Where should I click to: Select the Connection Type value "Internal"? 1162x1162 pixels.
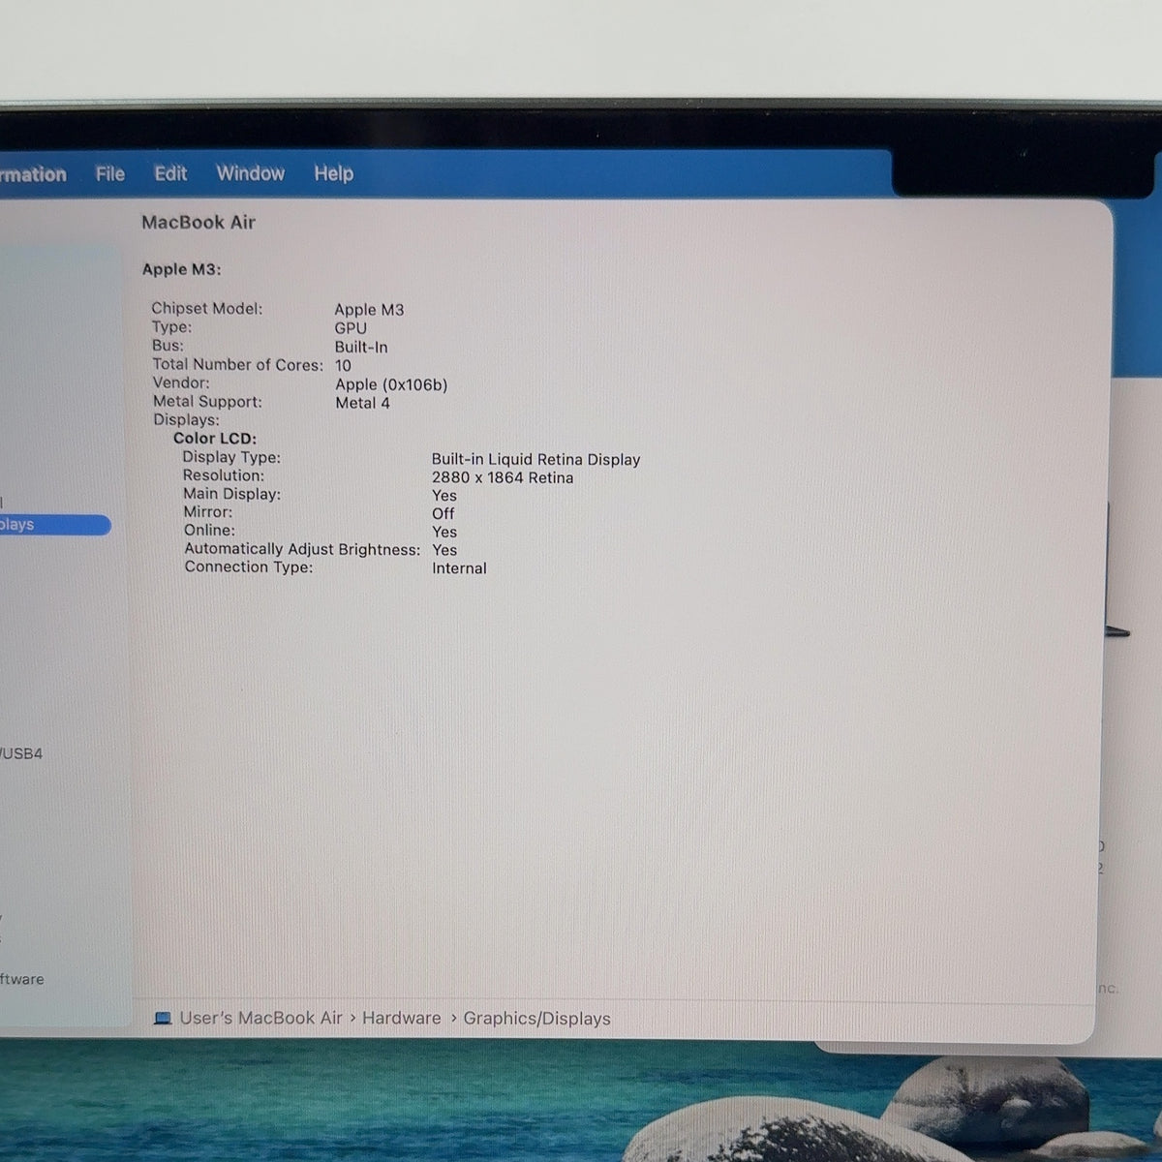460,568
